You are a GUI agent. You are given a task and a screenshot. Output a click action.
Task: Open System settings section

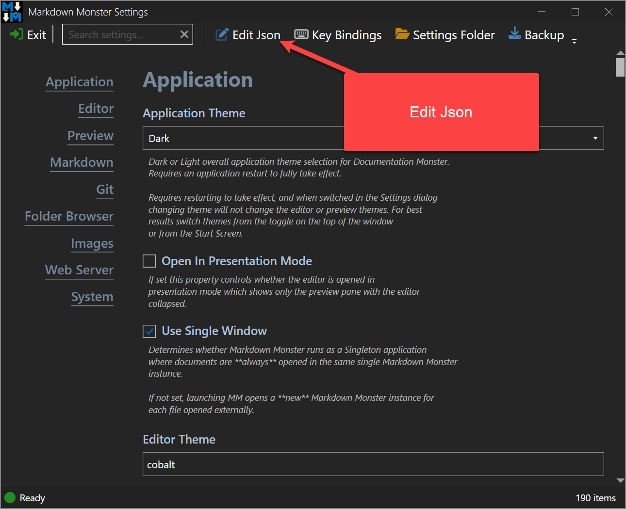92,297
